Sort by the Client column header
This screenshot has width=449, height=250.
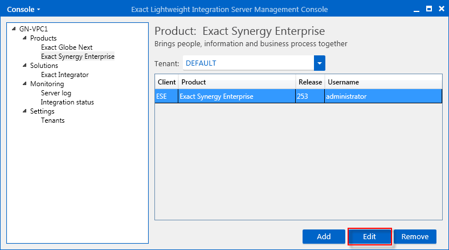pos(166,82)
